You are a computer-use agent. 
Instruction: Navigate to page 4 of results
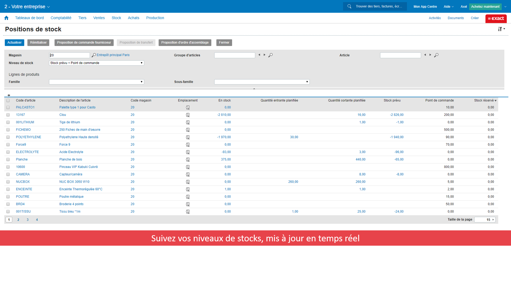tap(36, 219)
